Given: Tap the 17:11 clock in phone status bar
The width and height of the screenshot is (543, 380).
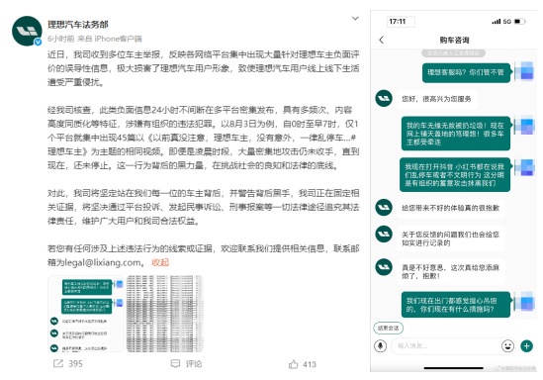Looking at the screenshot, I should (x=398, y=22).
